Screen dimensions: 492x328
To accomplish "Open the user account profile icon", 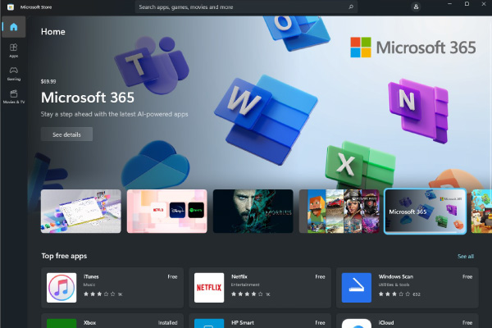I will coord(416,7).
